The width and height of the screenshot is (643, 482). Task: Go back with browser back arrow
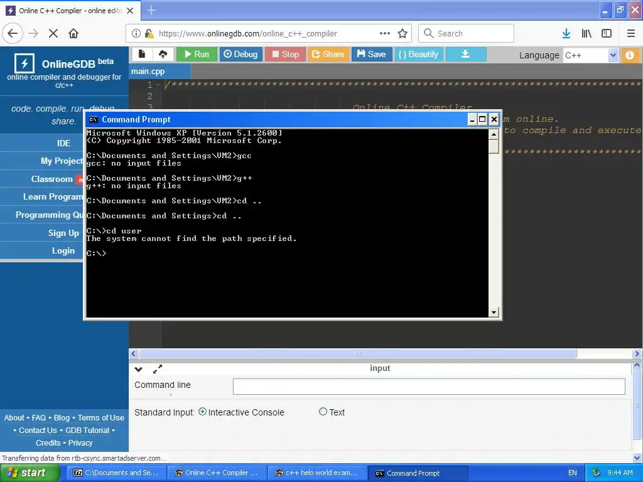[x=13, y=33]
